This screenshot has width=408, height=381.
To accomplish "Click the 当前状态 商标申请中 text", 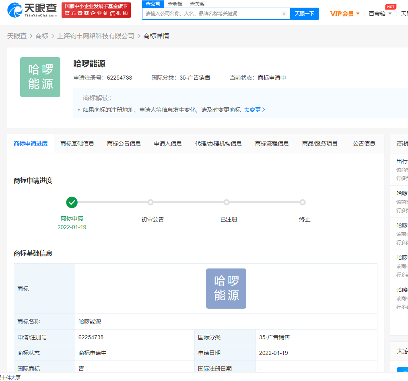I will click(x=258, y=78).
